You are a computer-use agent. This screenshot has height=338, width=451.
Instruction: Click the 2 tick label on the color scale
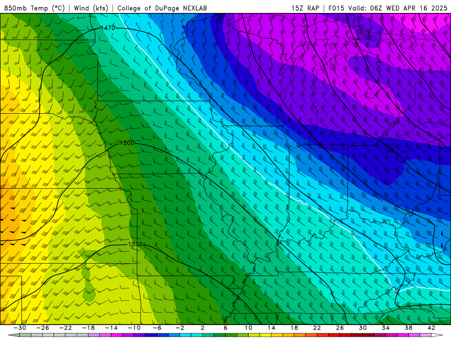[202, 328]
